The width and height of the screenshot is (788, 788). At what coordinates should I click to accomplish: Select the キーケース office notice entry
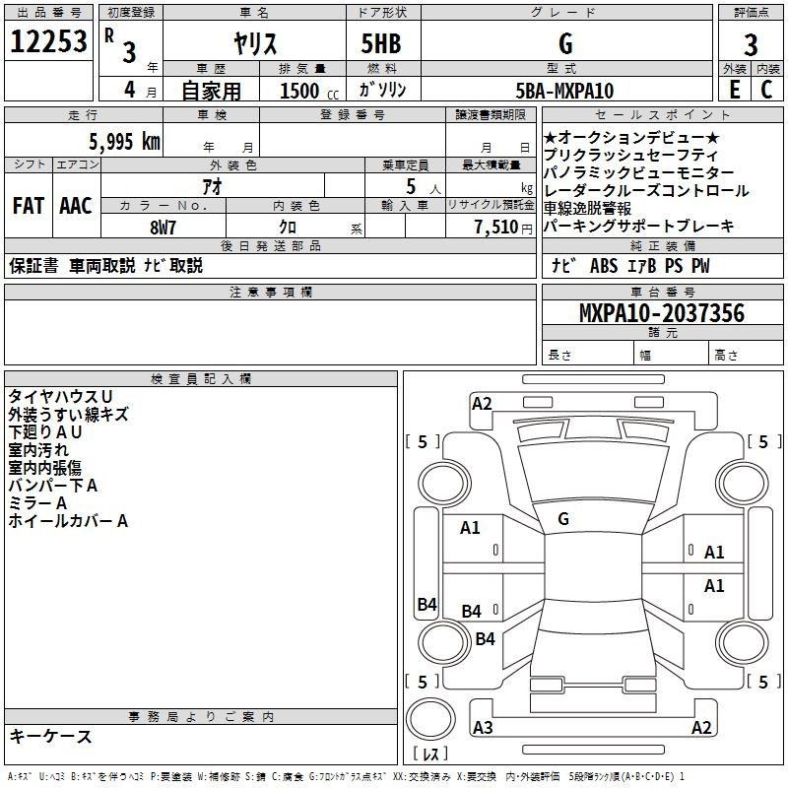[x=51, y=736]
